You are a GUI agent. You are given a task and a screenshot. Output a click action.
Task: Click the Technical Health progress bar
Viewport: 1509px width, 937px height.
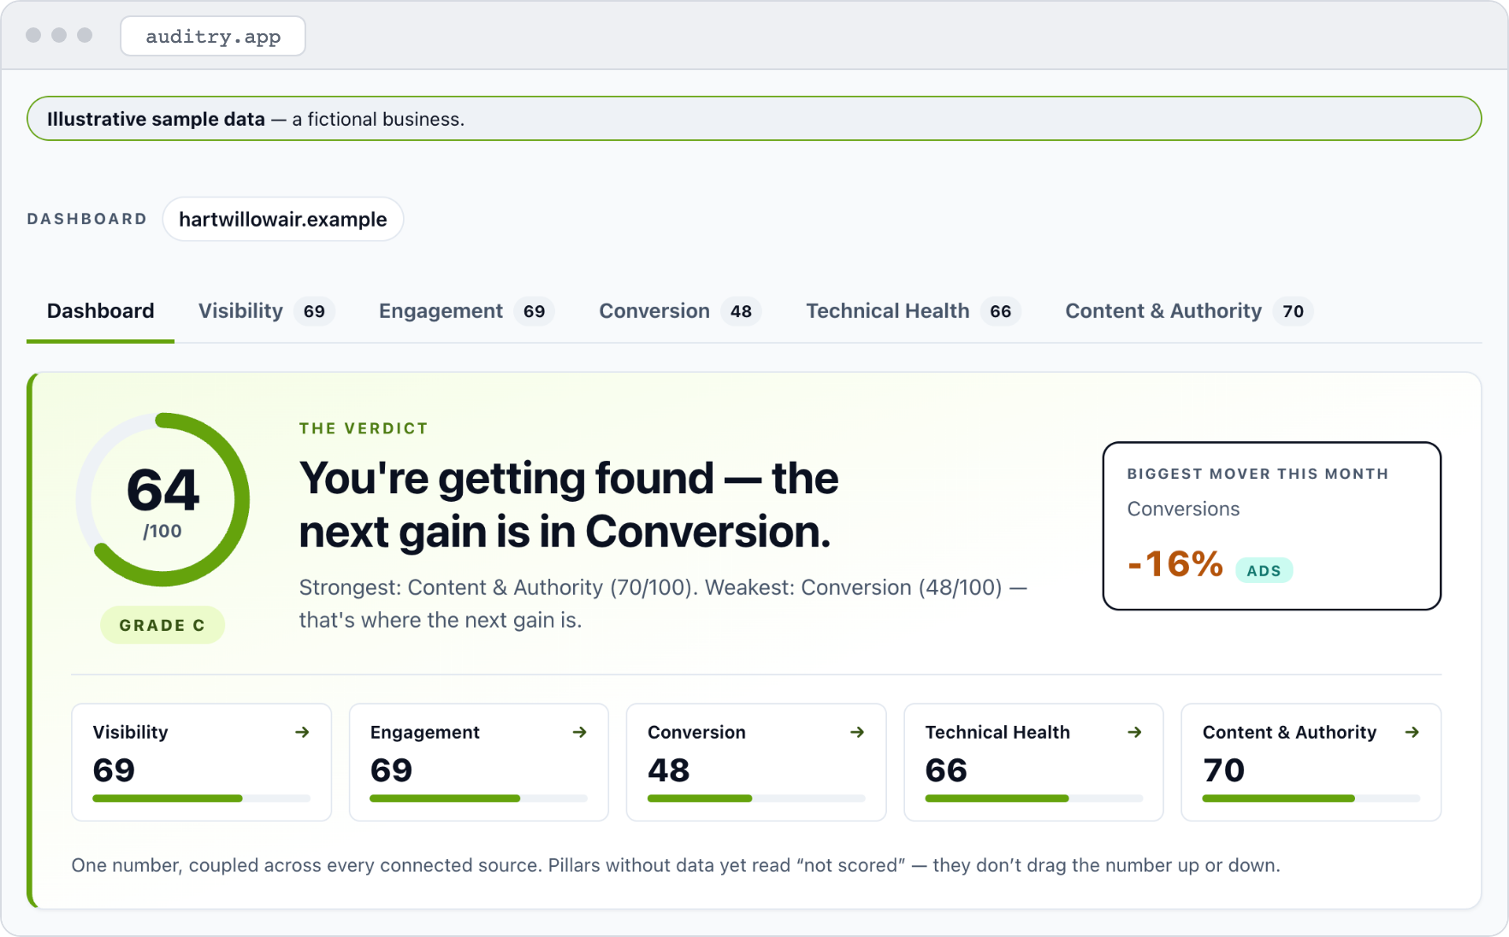1033,799
